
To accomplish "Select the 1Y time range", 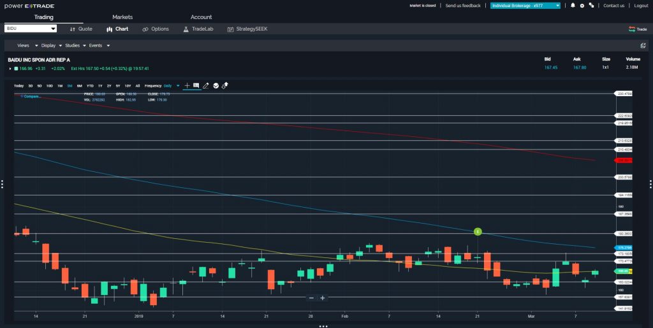I will 100,85.
